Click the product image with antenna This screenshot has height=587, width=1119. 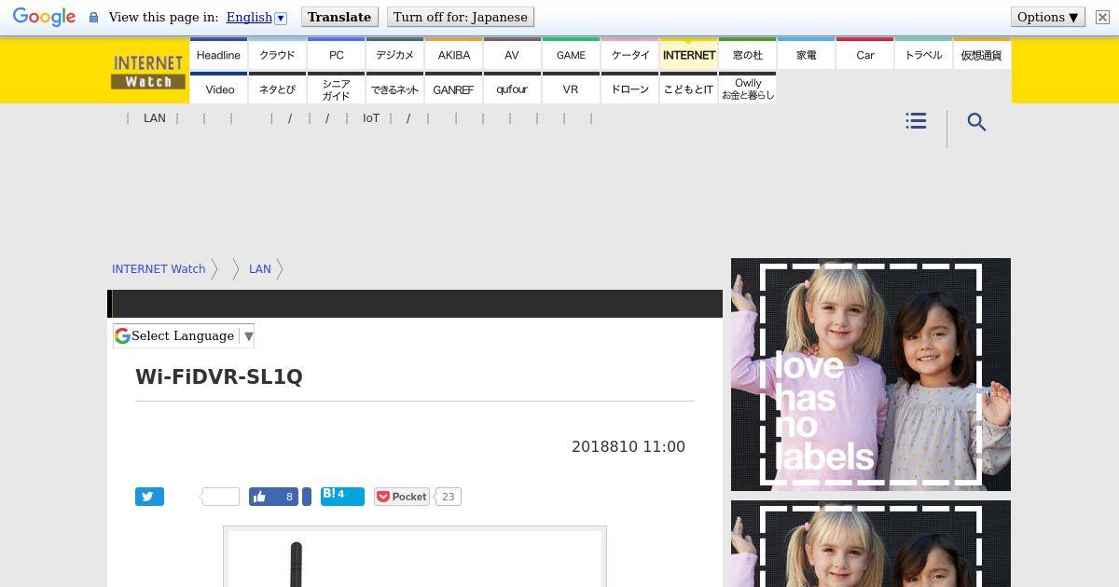pyautogui.click(x=415, y=557)
